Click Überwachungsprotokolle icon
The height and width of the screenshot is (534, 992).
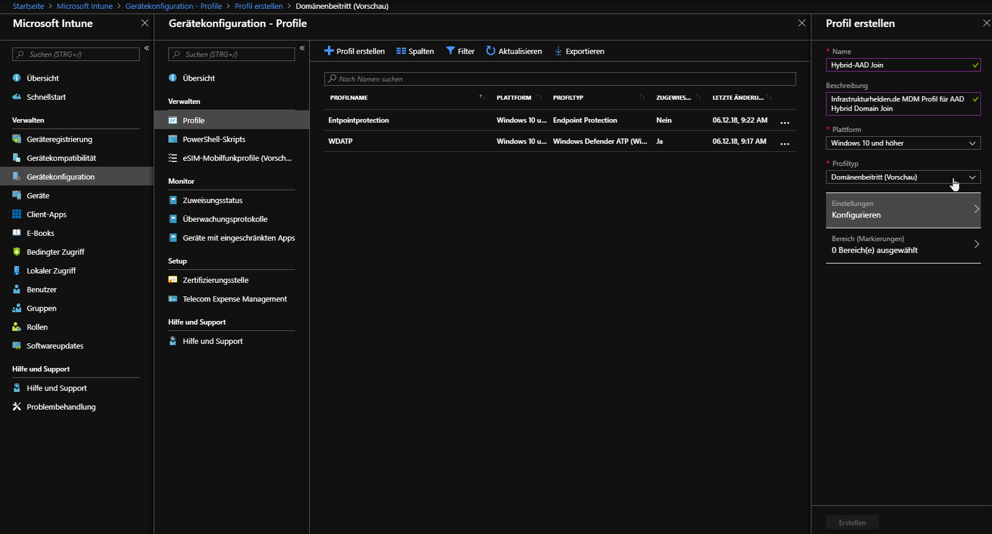(x=172, y=219)
